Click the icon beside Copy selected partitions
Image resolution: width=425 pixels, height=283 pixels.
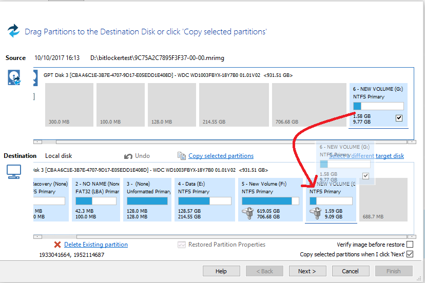point(181,156)
